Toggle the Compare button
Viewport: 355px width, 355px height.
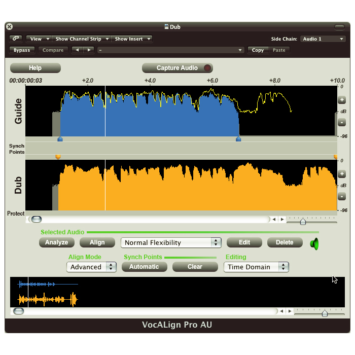pos(53,50)
